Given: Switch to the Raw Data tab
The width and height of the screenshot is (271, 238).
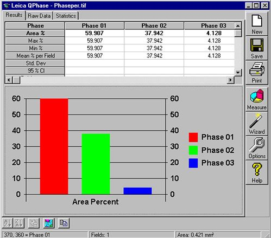Looking at the screenshot, I should (39, 16).
